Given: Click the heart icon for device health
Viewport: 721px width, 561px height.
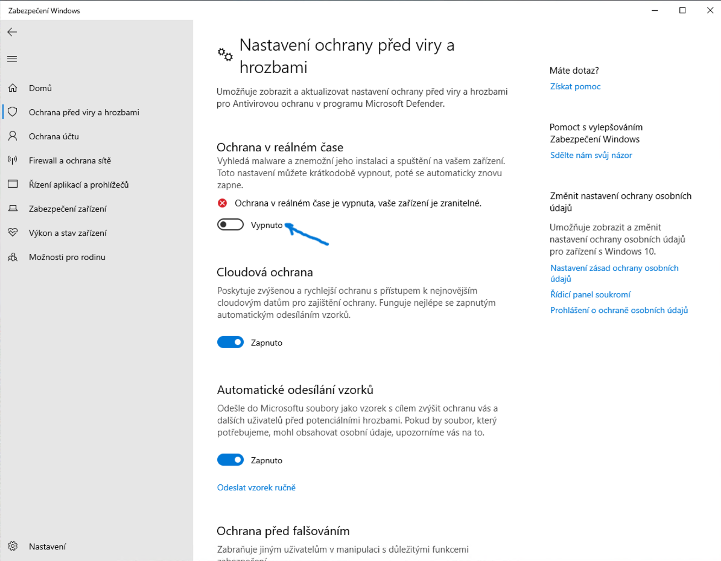Looking at the screenshot, I should tap(13, 233).
